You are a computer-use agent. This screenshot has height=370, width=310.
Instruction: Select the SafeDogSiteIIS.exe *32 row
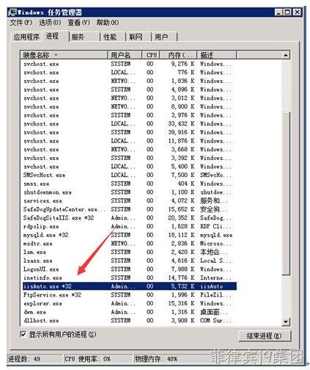[x=130, y=218]
